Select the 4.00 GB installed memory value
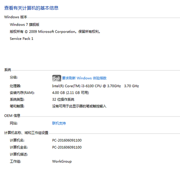The width and height of the screenshot is (180, 169). click(x=71, y=93)
